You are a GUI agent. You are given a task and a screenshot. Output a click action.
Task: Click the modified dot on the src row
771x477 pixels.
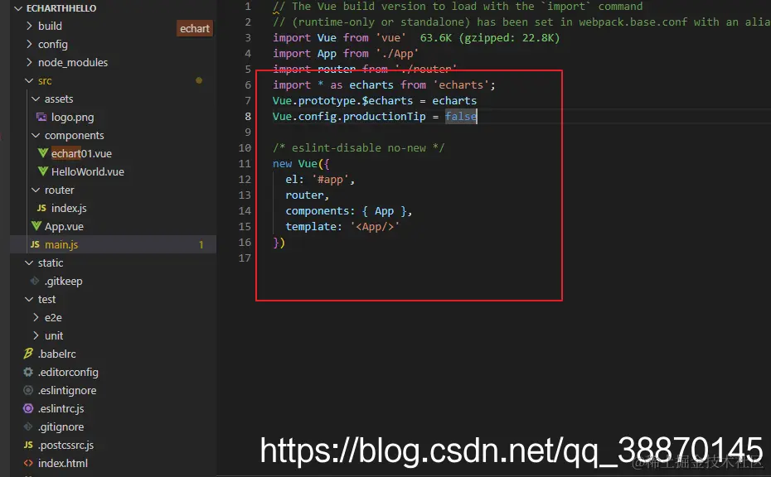point(199,80)
